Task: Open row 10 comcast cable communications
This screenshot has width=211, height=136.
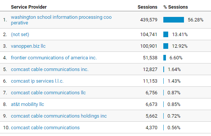Action: tap(45, 127)
